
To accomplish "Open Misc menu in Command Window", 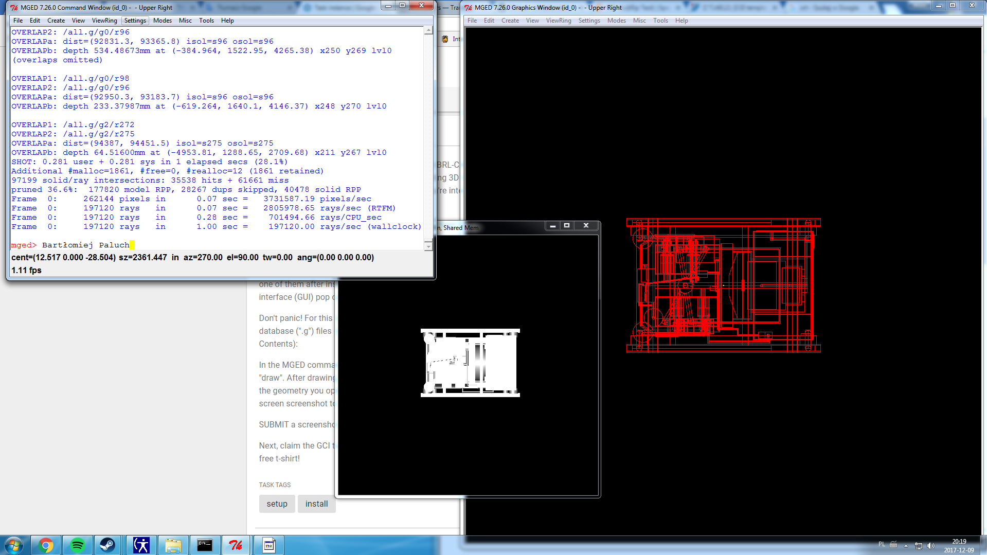I will [x=185, y=21].
